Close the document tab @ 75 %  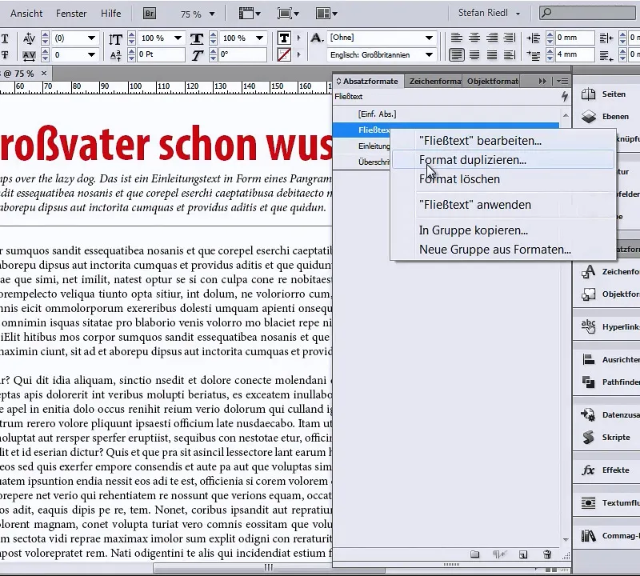coord(44,74)
